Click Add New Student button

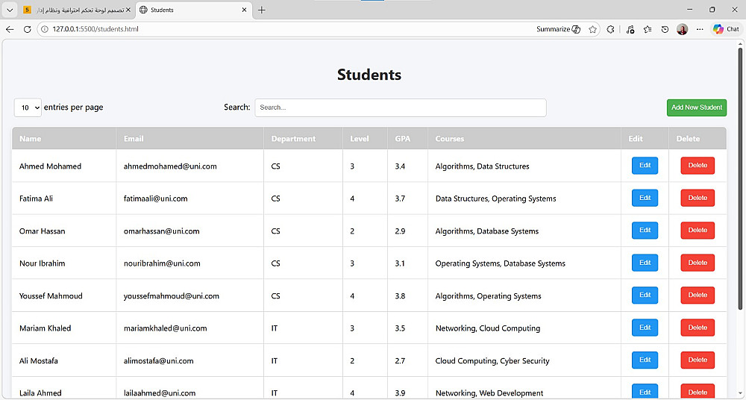(696, 107)
